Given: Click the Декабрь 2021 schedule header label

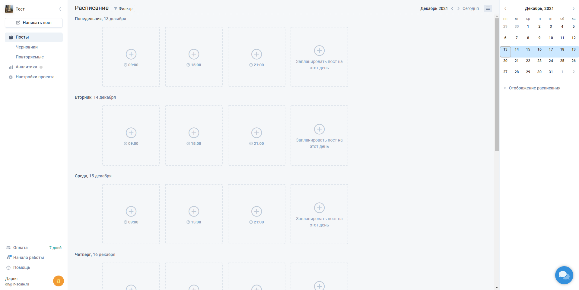Looking at the screenshot, I should coord(434,8).
